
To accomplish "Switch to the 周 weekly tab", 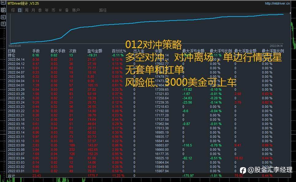I will [x=27, y=10].
